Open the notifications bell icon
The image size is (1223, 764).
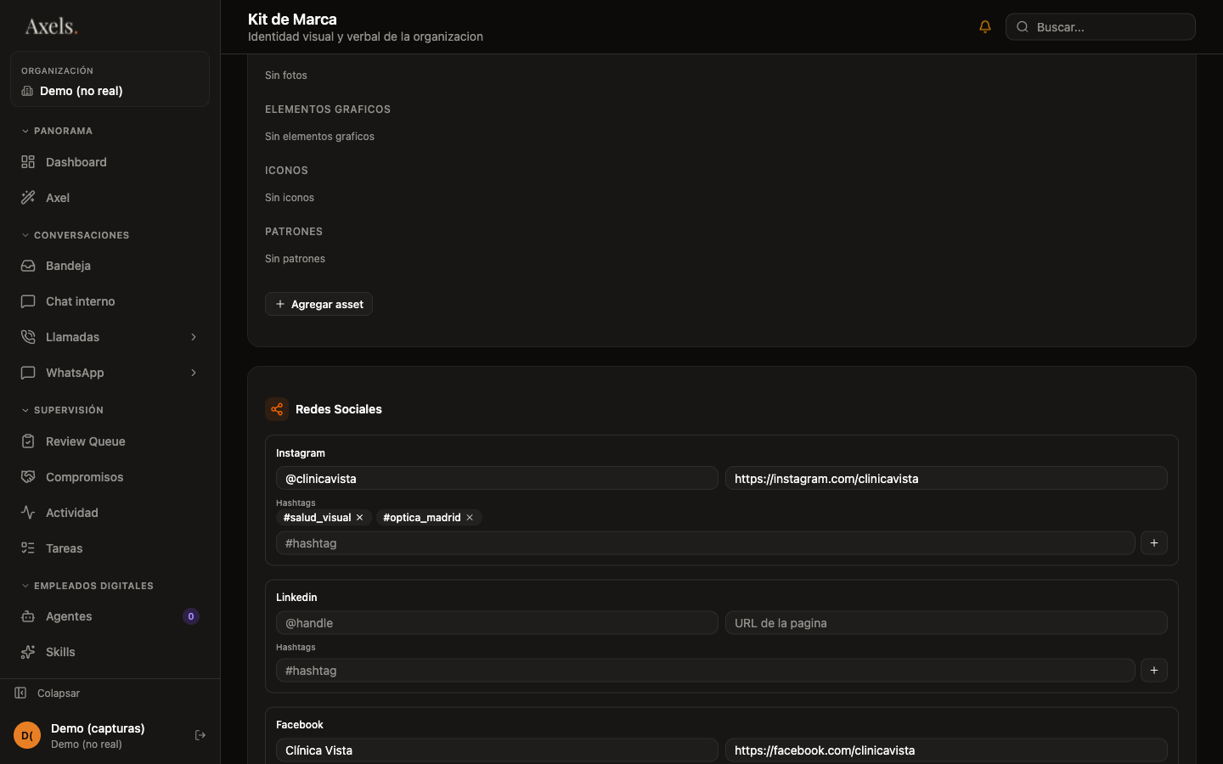click(x=985, y=27)
